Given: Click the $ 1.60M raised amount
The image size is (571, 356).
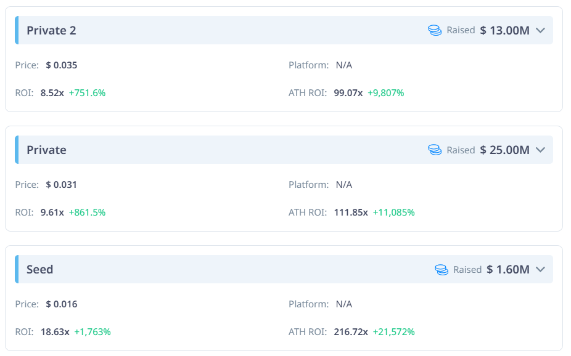Looking at the screenshot, I should (508, 269).
